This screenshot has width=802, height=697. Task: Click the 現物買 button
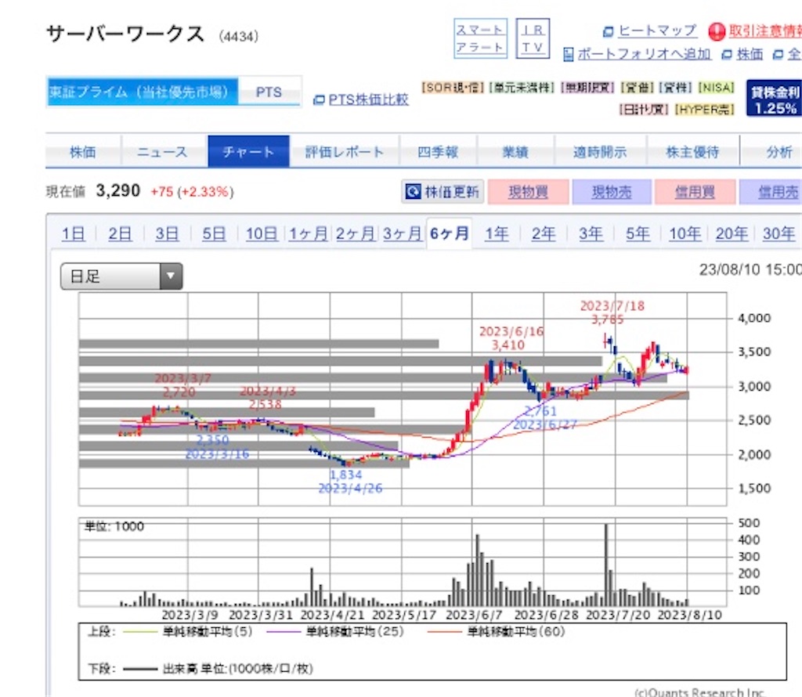click(529, 192)
